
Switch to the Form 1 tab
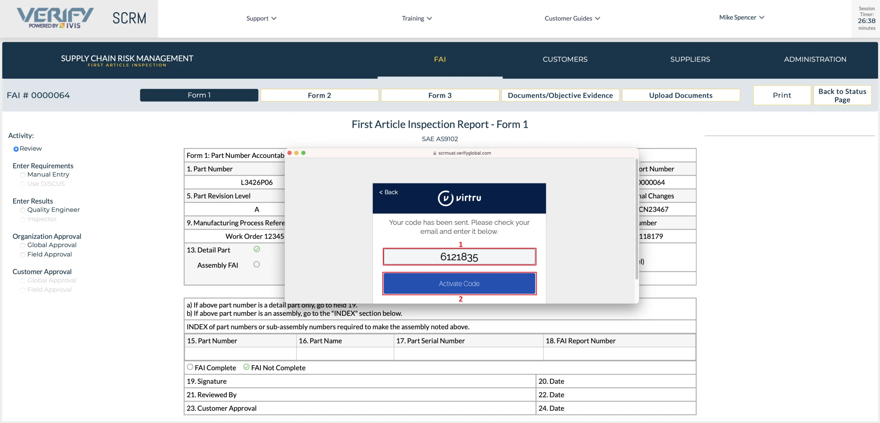pyautogui.click(x=199, y=95)
